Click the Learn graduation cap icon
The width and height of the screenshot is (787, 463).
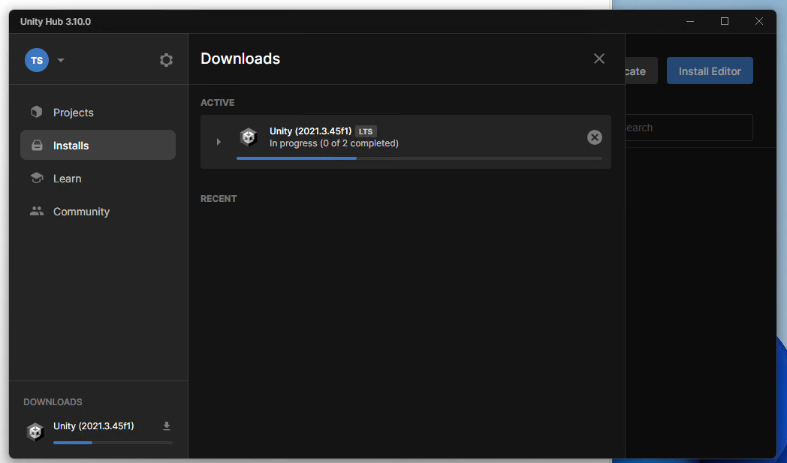click(37, 178)
